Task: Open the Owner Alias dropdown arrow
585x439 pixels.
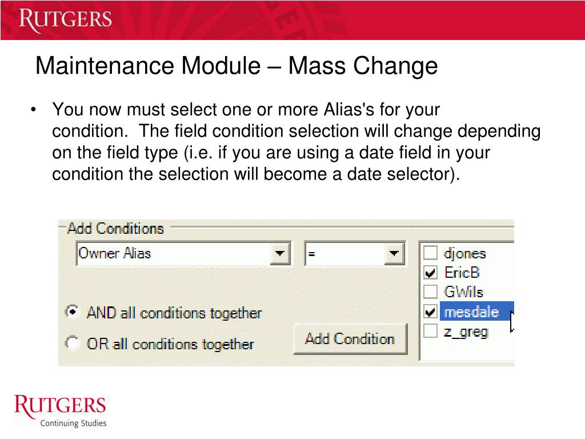Action: pyautogui.click(x=280, y=253)
